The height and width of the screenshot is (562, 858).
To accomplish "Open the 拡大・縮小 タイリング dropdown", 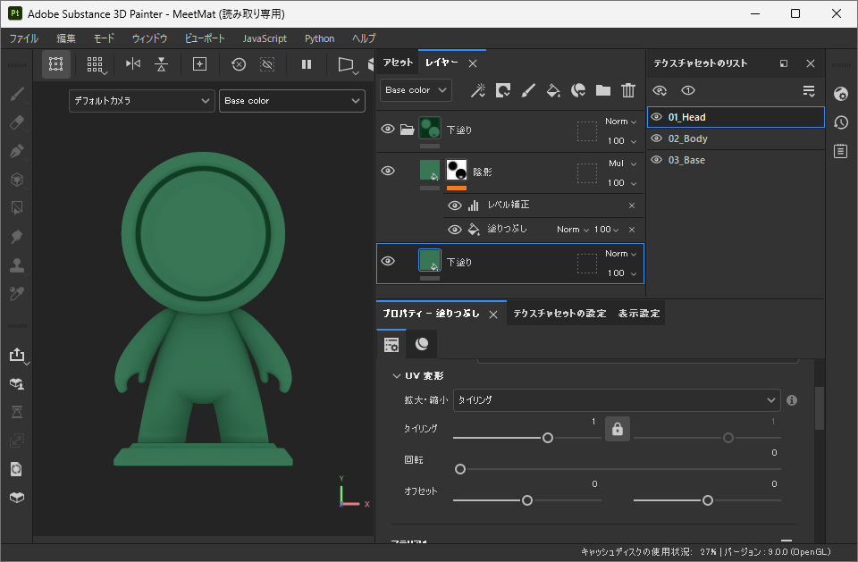I will (x=617, y=400).
